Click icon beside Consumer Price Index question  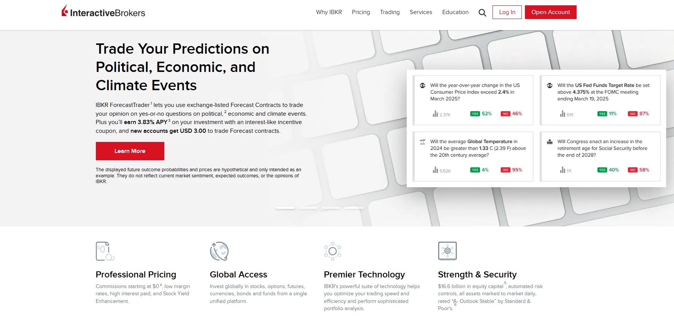(422, 86)
